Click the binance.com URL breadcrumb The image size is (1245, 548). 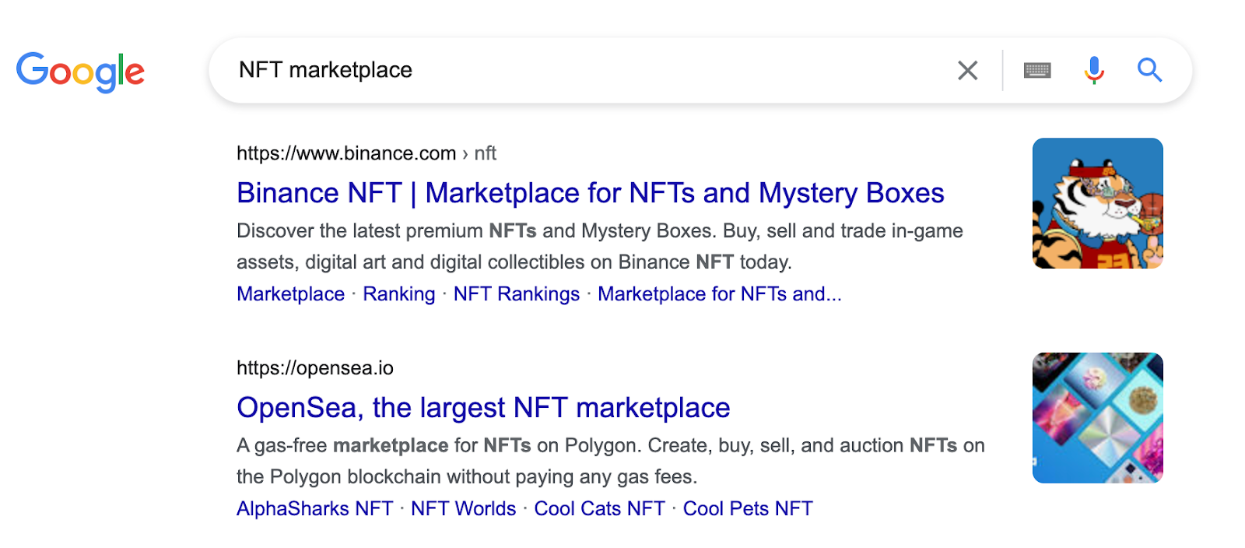[366, 153]
